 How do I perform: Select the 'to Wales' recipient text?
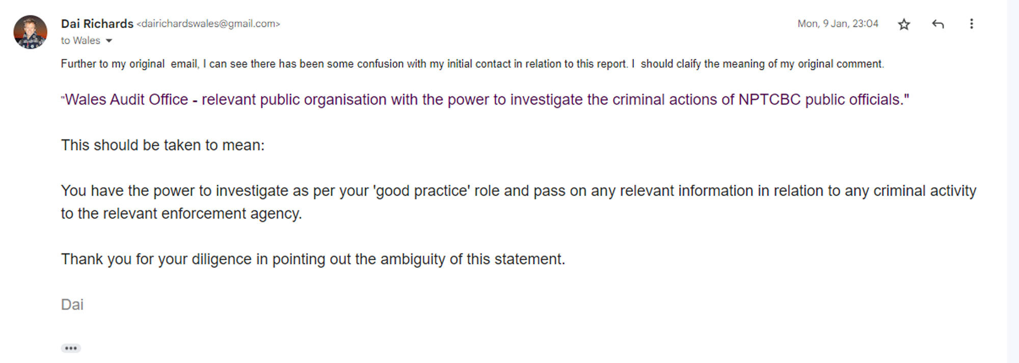coord(81,41)
